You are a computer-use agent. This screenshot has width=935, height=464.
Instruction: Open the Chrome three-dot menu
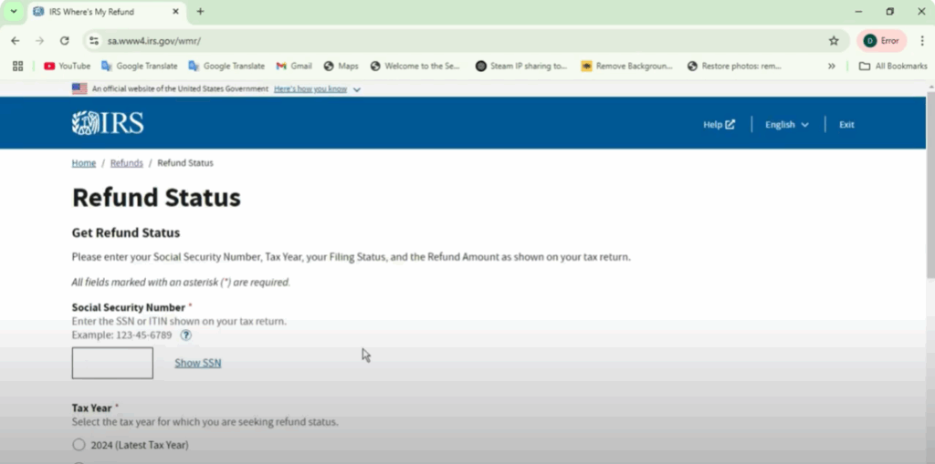[922, 40]
